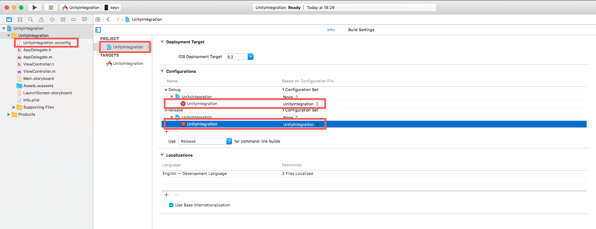Add a configuration with plus button

click(x=166, y=132)
